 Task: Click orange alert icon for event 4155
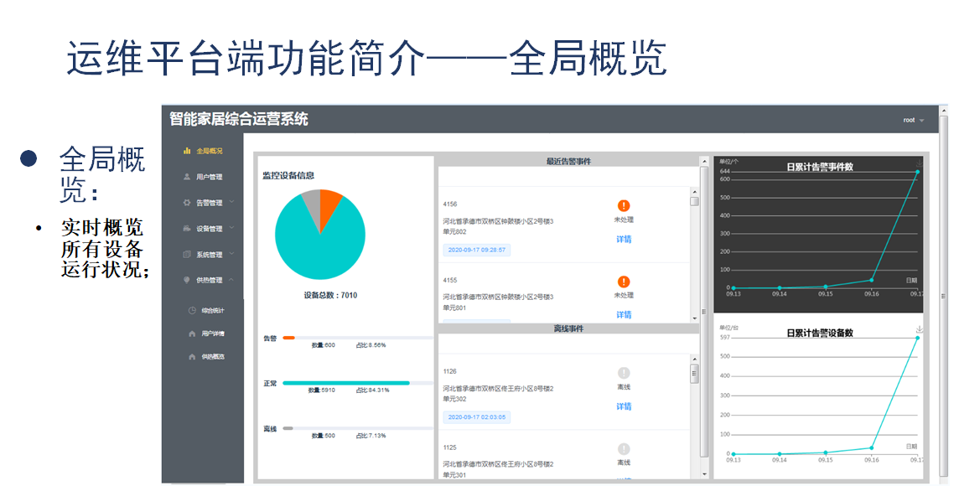[x=623, y=282]
